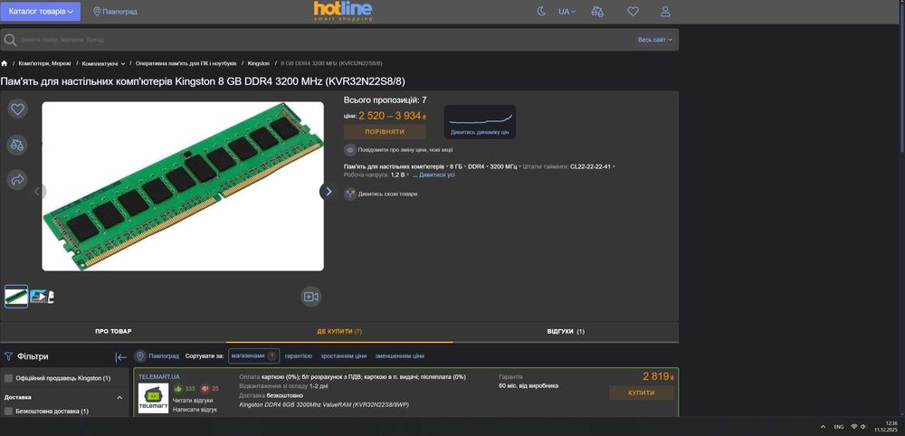Open Комп'ютери, Мережі breadcrumb link
Screen dimensions: 905x436
(x=44, y=63)
